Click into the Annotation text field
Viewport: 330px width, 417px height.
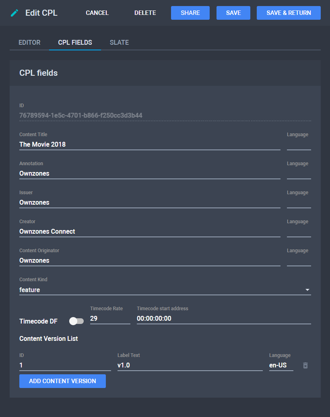pos(150,173)
